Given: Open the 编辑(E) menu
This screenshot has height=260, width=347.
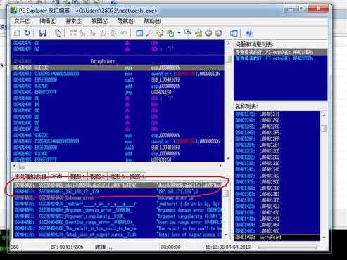Looking at the screenshot, I should coord(48,21).
